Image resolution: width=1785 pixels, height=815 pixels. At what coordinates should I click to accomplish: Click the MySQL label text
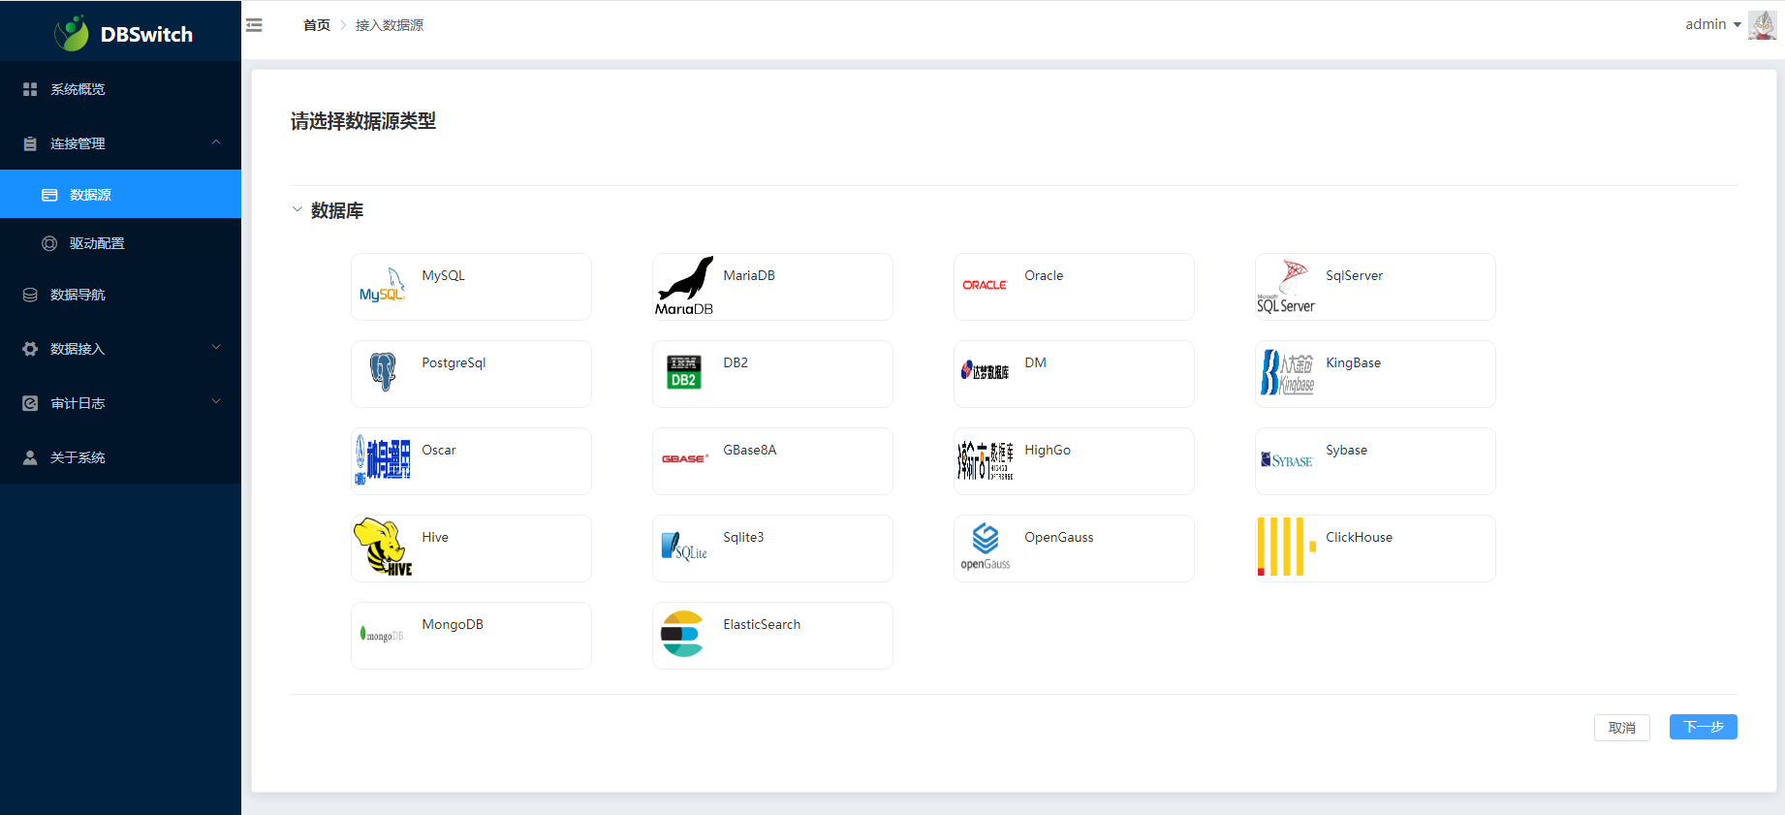[444, 276]
